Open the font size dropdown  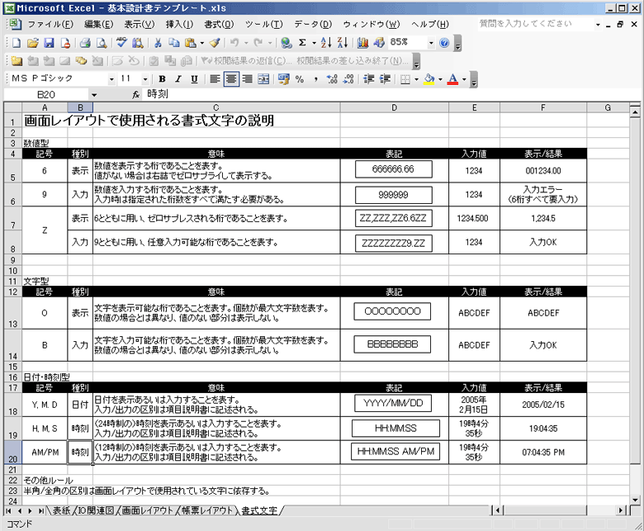pyautogui.click(x=145, y=78)
